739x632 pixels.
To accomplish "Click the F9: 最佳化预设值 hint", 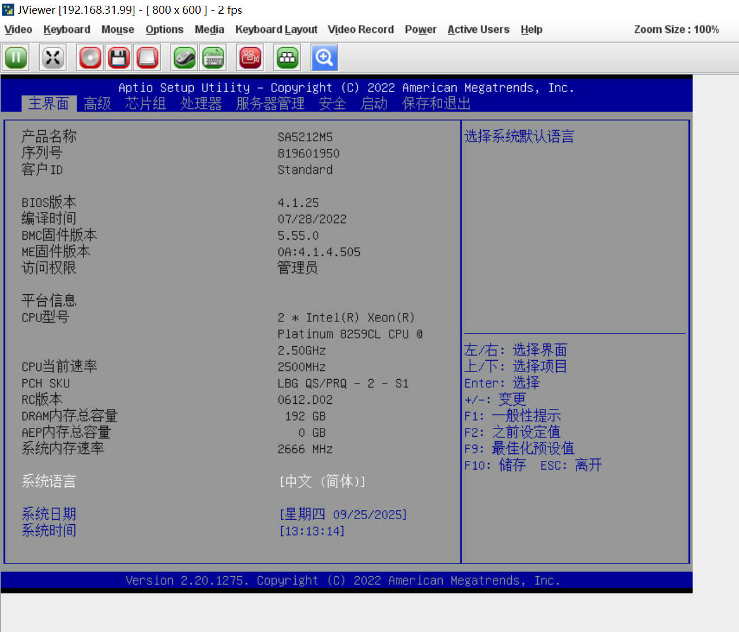I will (519, 449).
